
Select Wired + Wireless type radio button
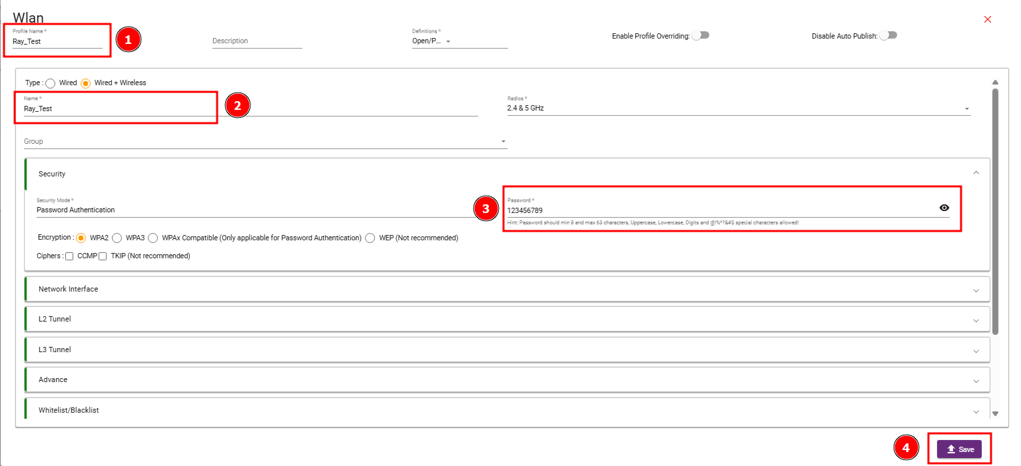(85, 83)
